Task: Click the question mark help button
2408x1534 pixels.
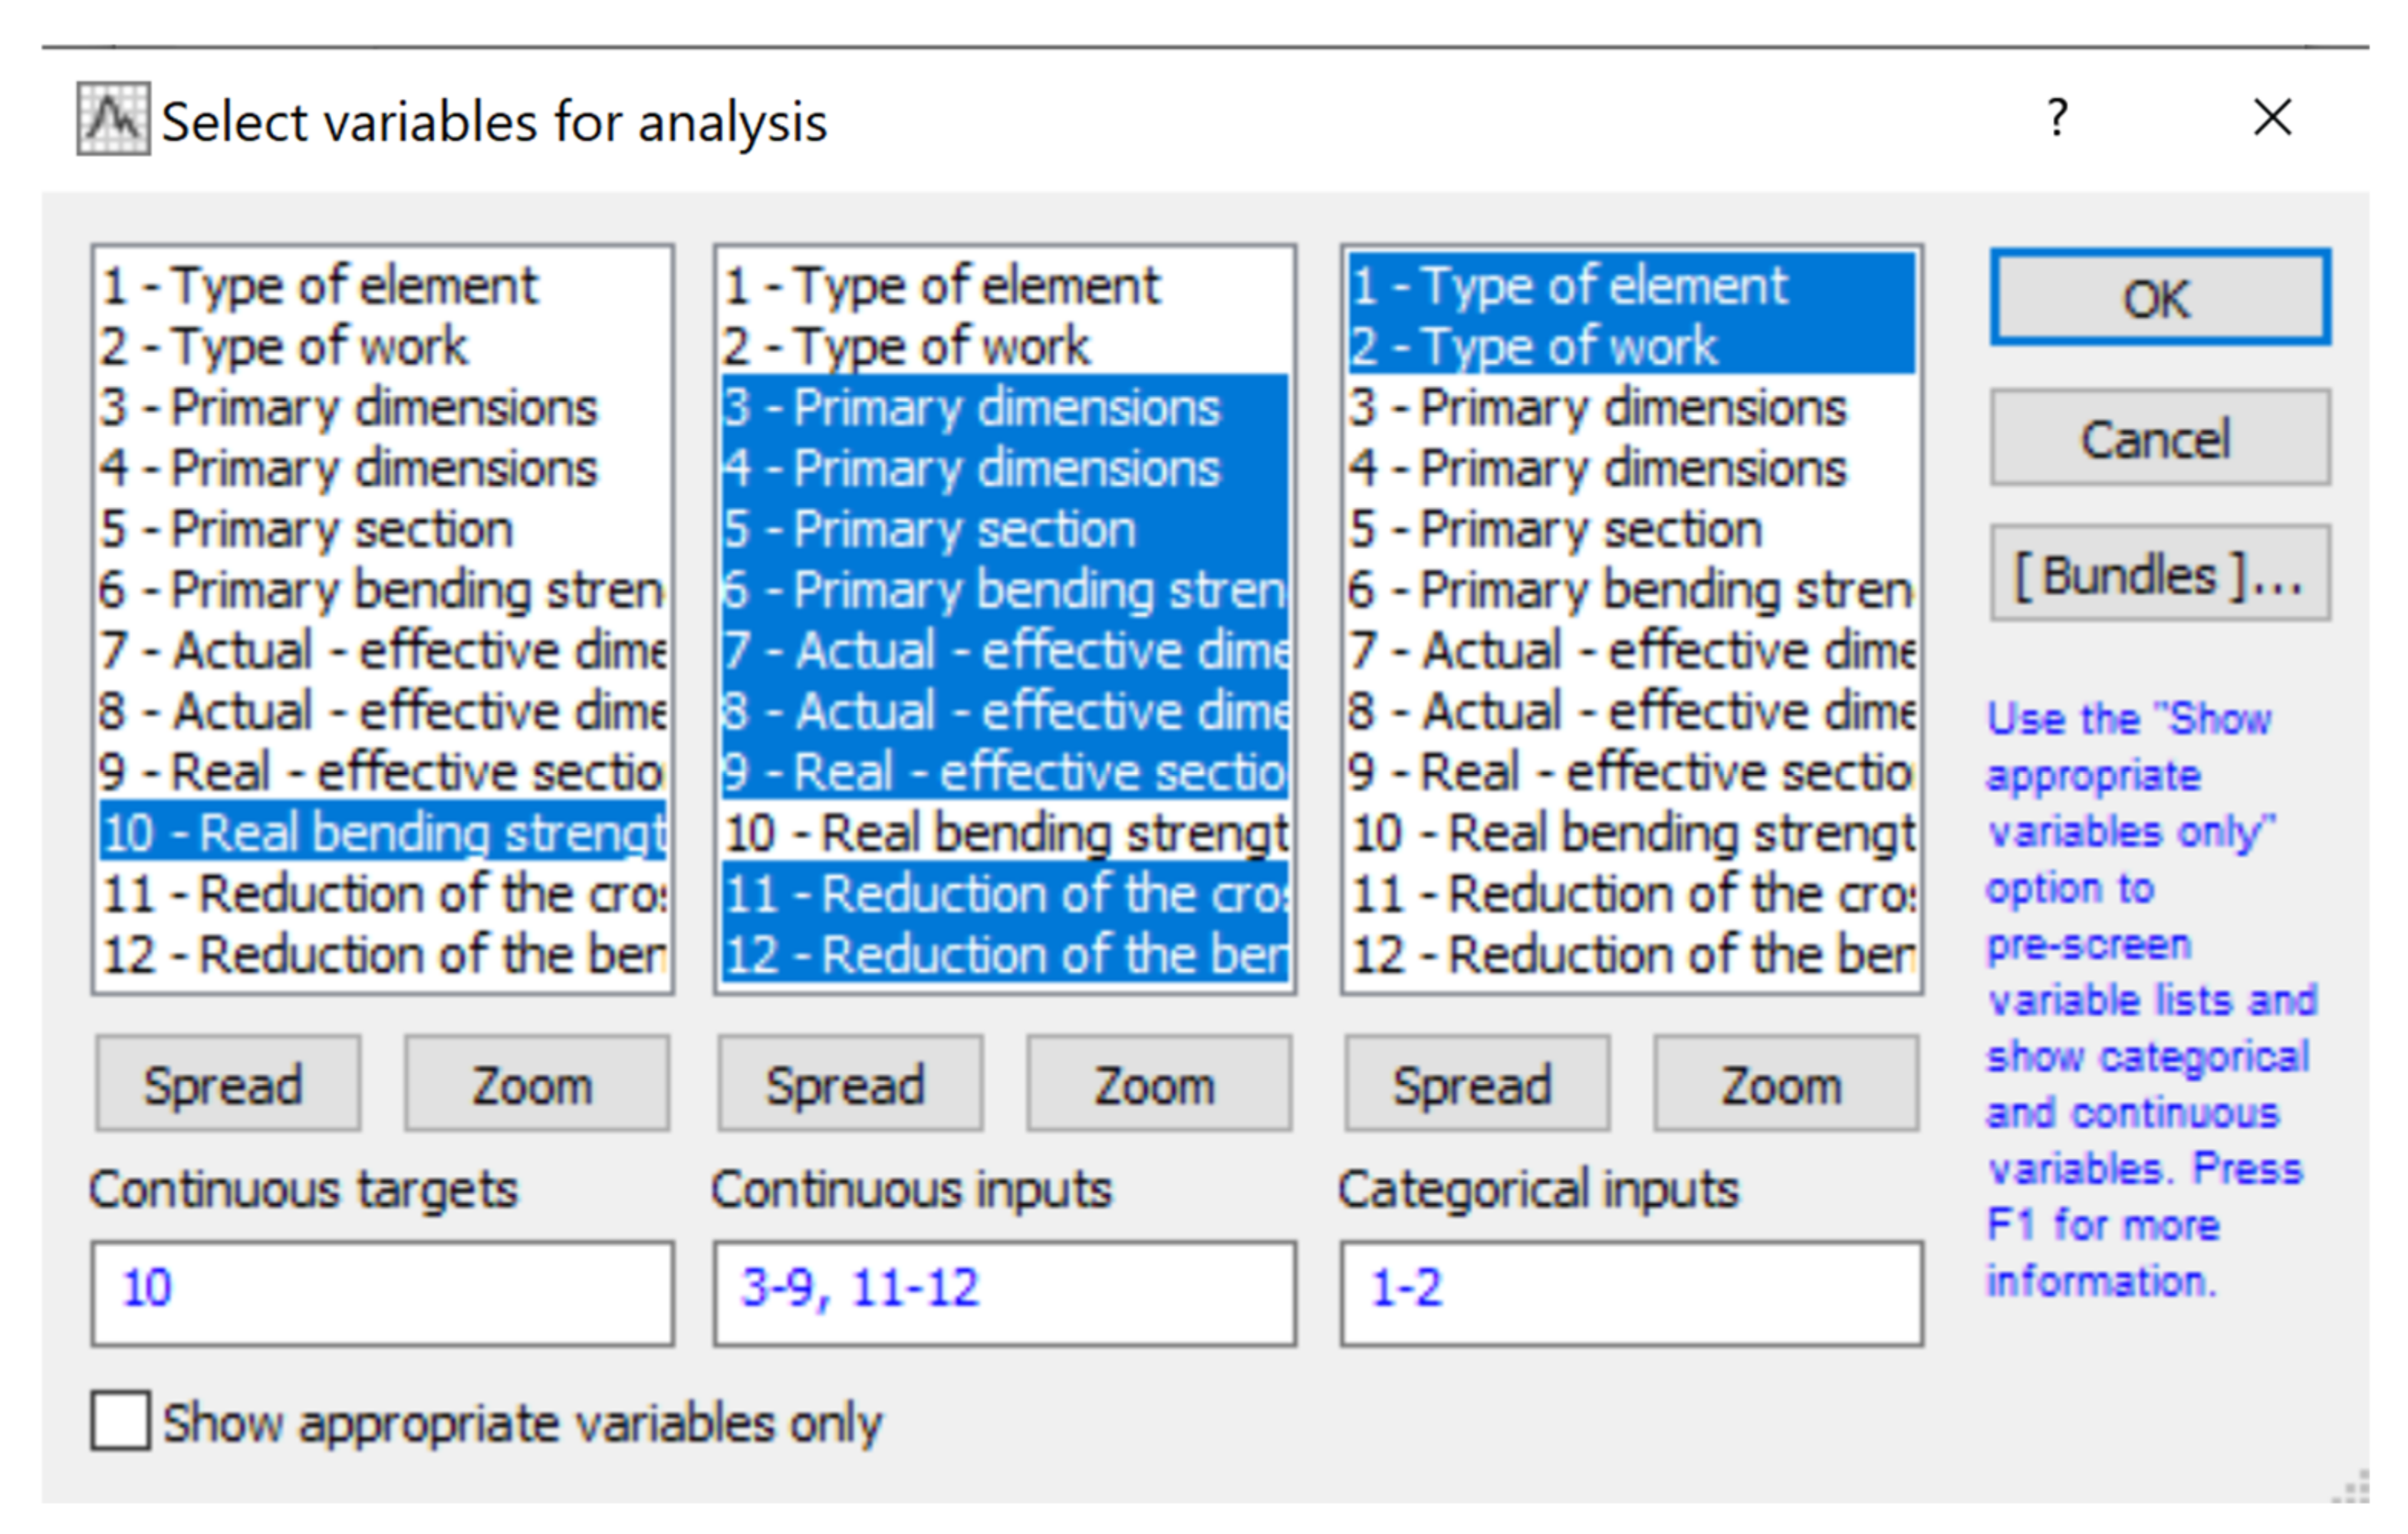Action: coord(2056,119)
